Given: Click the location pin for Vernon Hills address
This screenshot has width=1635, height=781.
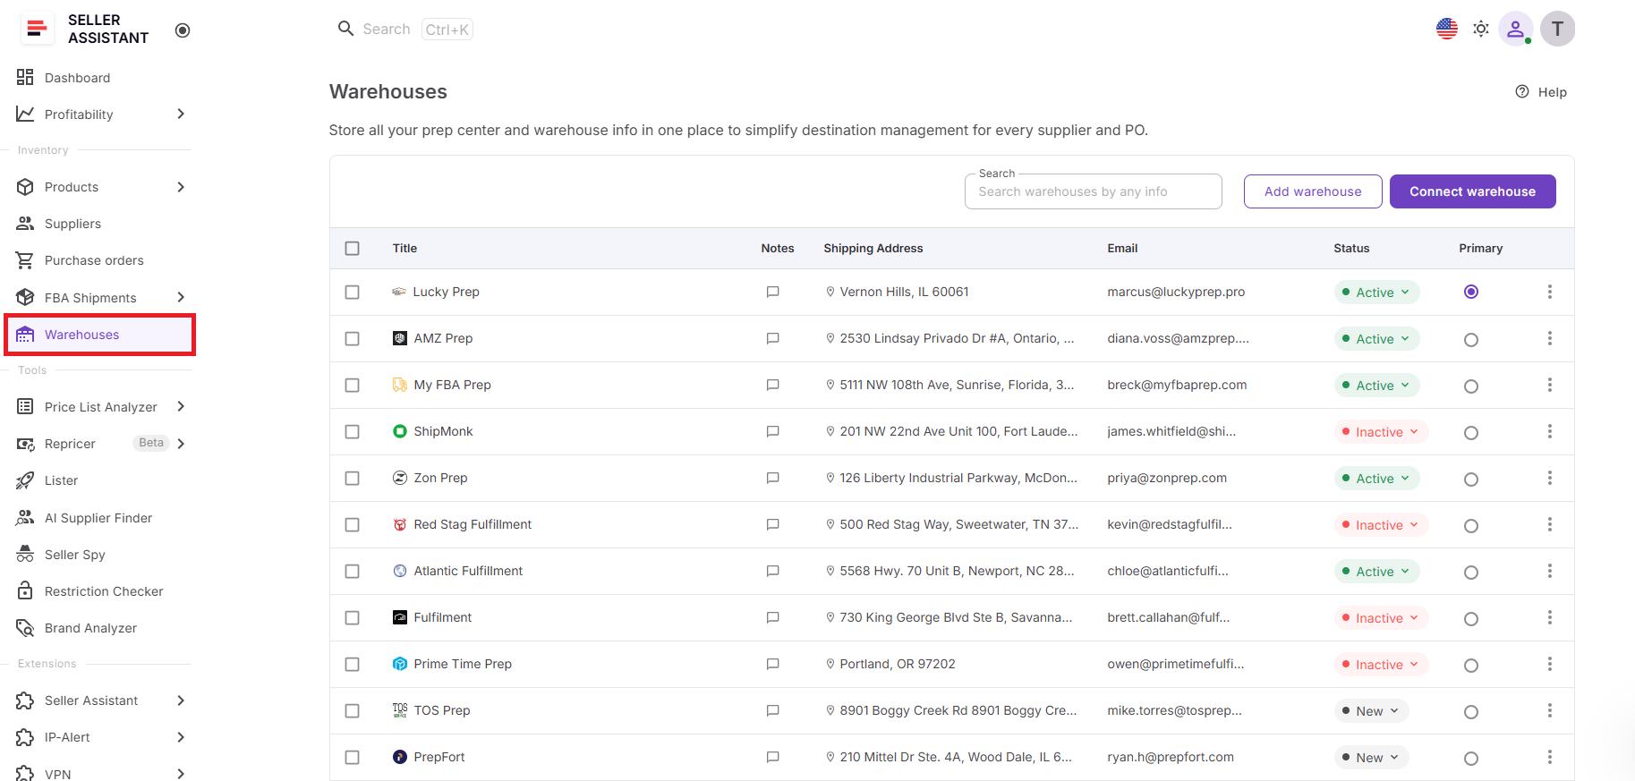Looking at the screenshot, I should tap(830, 292).
